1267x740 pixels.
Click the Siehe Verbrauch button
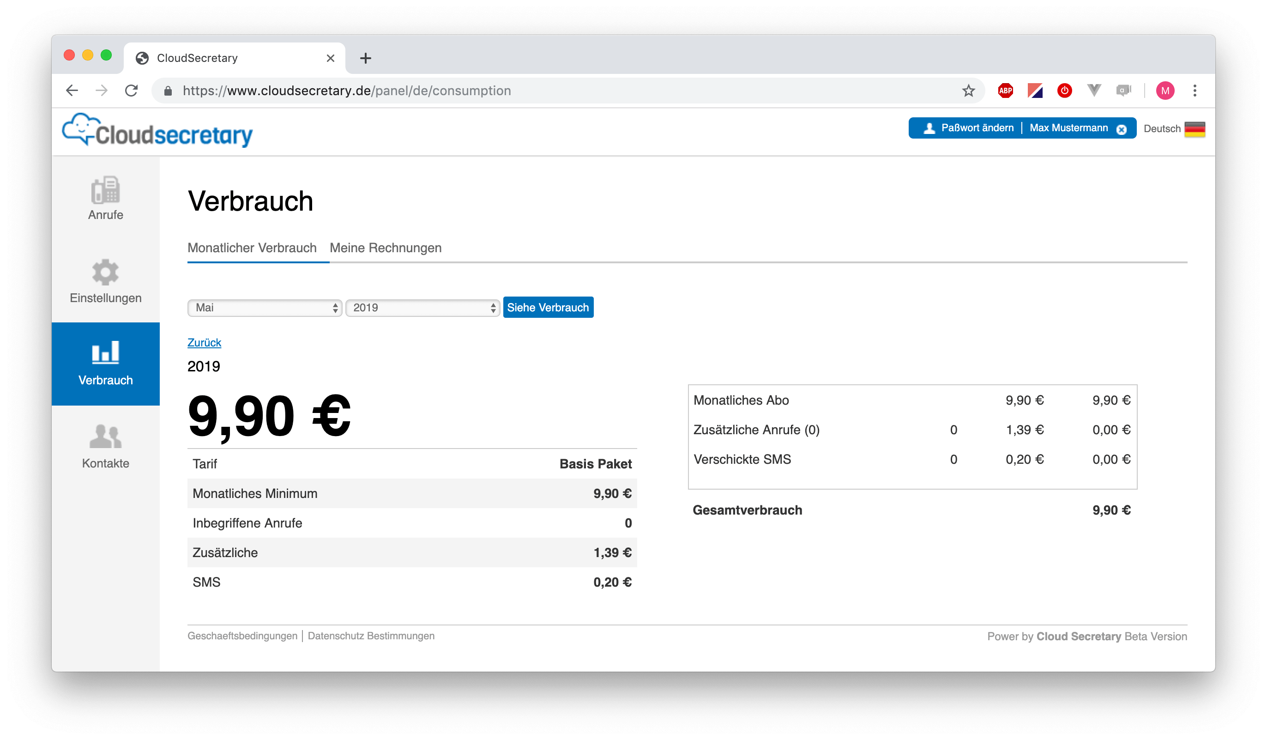click(548, 307)
